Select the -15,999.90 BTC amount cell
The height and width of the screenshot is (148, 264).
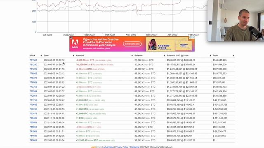click(94, 65)
